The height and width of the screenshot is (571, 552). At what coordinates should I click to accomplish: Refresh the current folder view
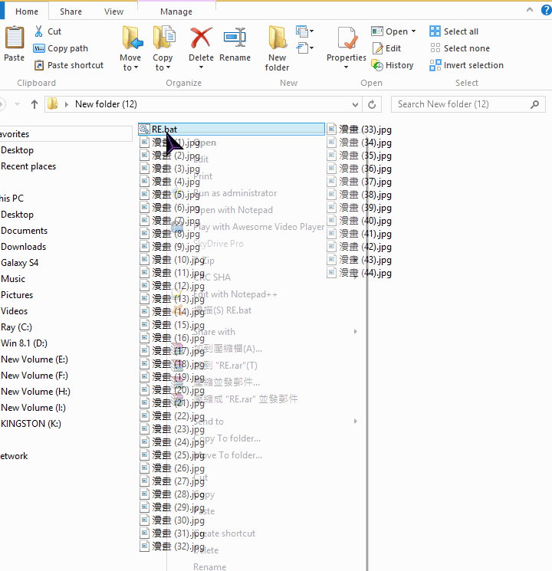372,104
